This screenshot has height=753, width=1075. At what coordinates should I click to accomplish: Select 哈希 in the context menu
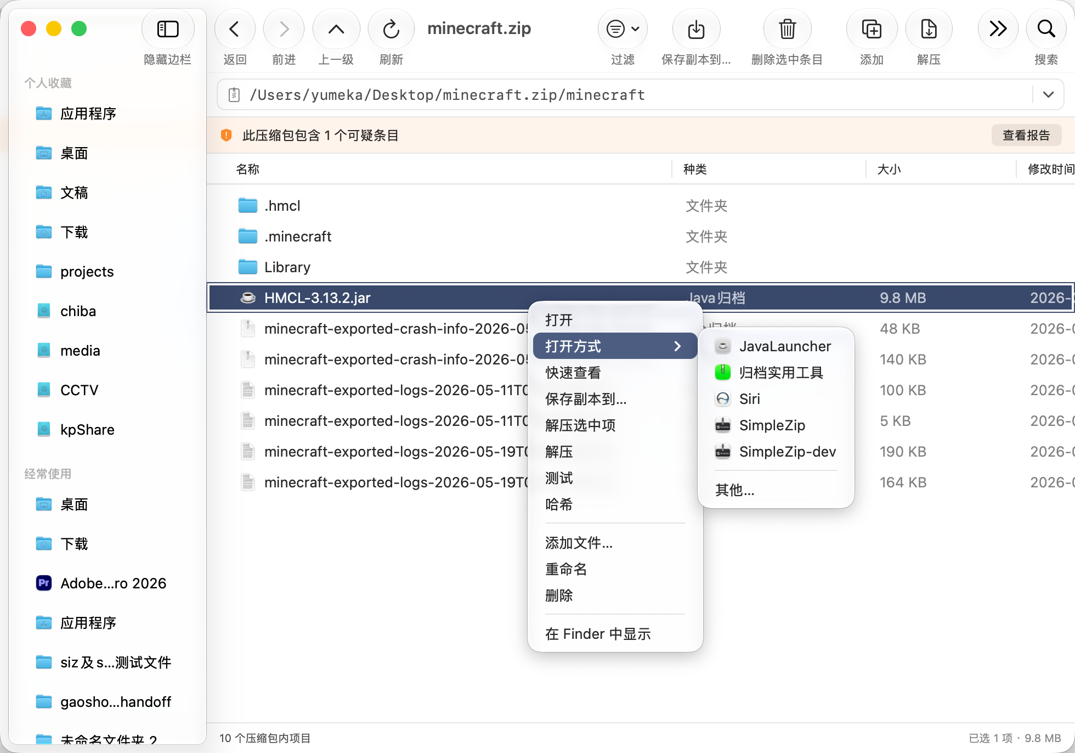point(615,504)
